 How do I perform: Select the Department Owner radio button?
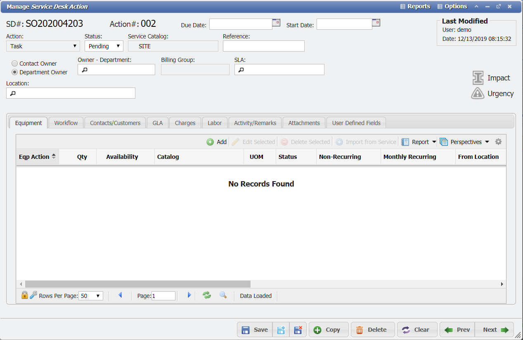click(15, 72)
